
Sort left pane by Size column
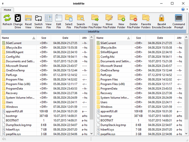44,38
